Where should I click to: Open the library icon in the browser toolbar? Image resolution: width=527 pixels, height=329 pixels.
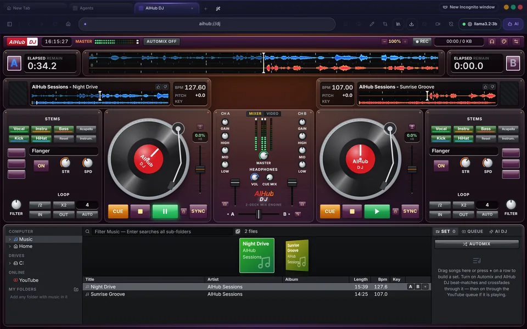pos(399,24)
